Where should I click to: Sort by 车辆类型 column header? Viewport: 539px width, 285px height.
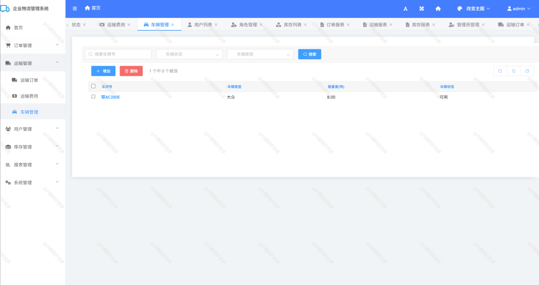pyautogui.click(x=234, y=87)
